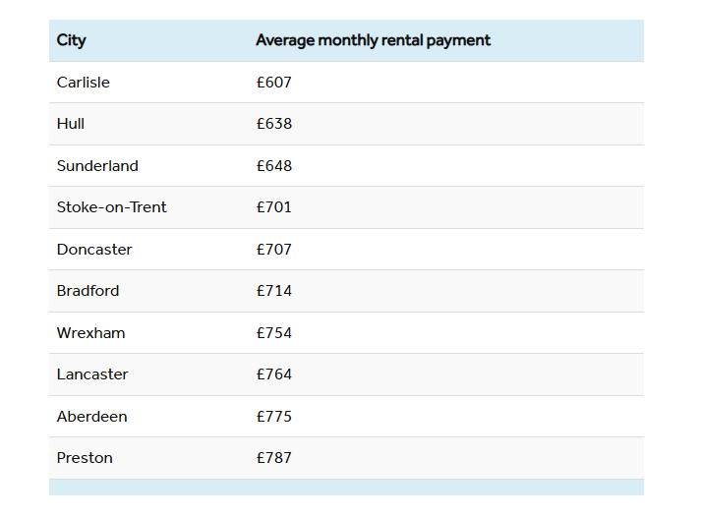Viewport: 701px width, 517px height.
Task: Click the £701 rental figure
Action: [x=274, y=207]
